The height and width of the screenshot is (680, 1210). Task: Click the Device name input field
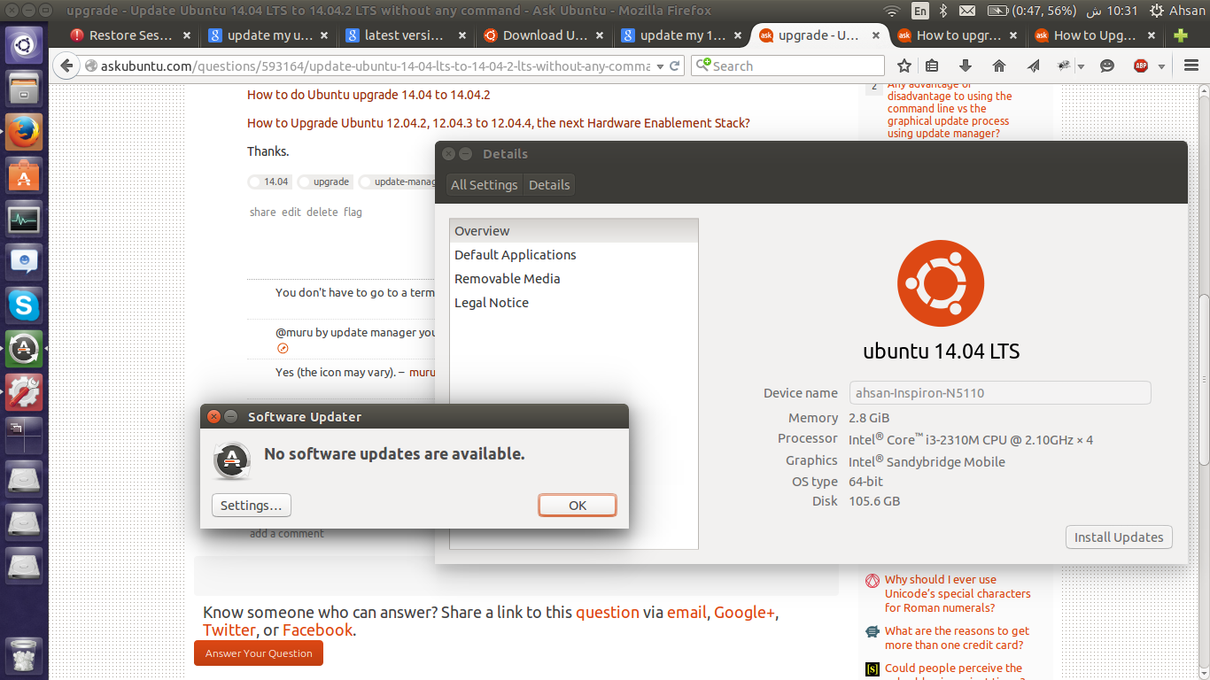click(999, 392)
